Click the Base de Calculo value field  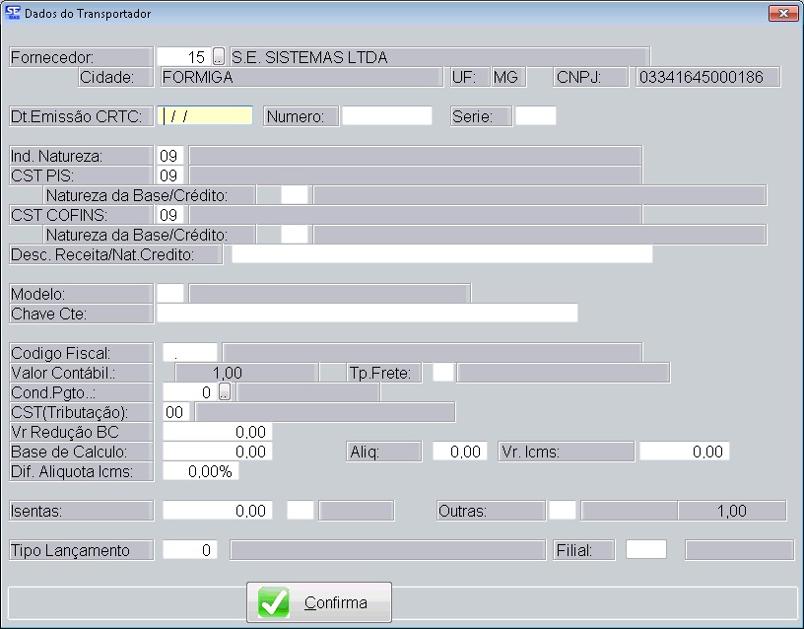click(x=216, y=452)
